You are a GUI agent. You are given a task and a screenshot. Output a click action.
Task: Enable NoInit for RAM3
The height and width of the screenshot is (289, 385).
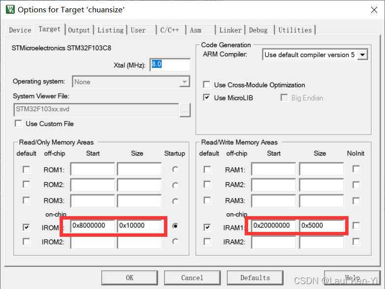point(356,201)
